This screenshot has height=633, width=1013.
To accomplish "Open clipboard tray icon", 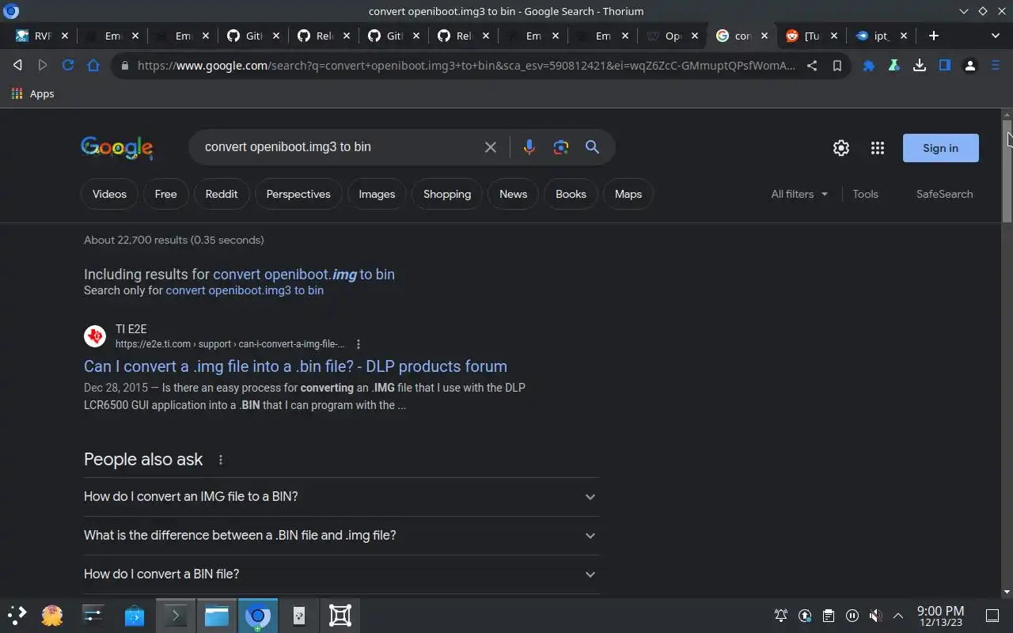I will (828, 616).
